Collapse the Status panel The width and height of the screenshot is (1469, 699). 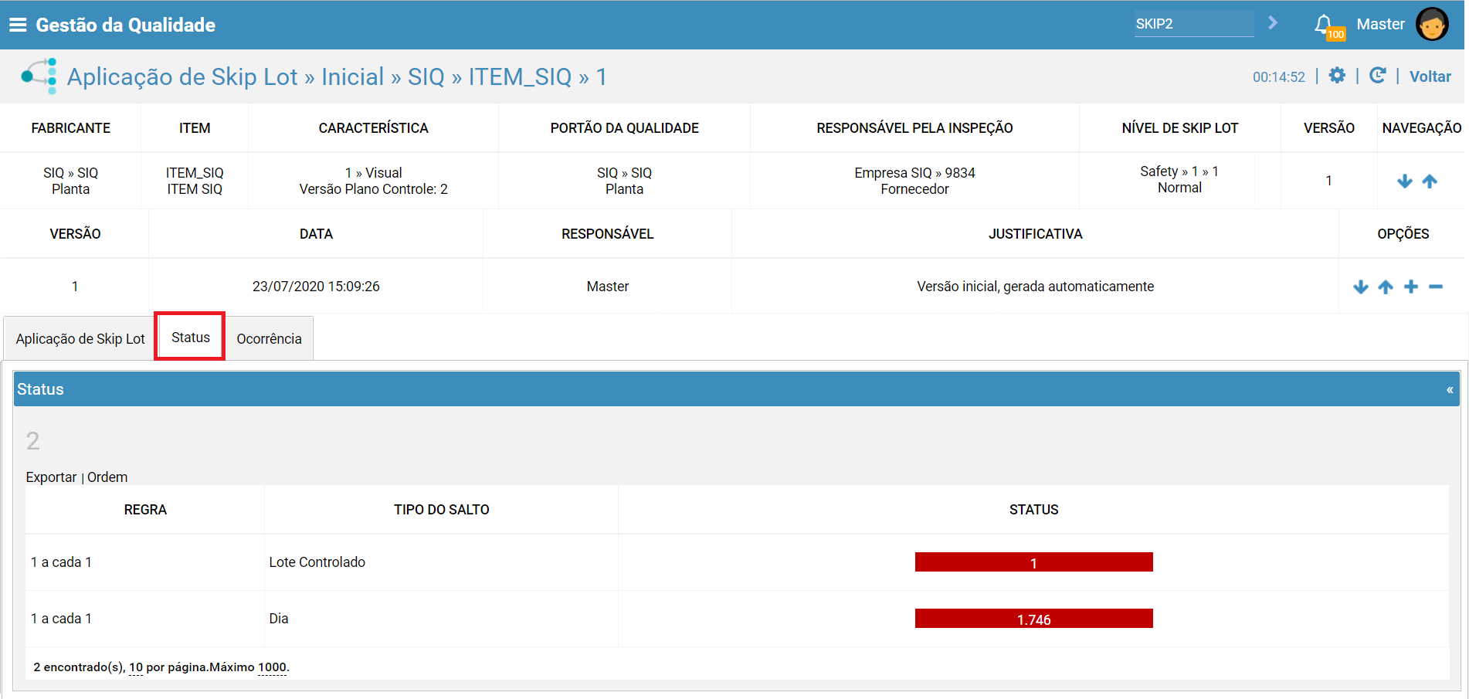click(1450, 390)
